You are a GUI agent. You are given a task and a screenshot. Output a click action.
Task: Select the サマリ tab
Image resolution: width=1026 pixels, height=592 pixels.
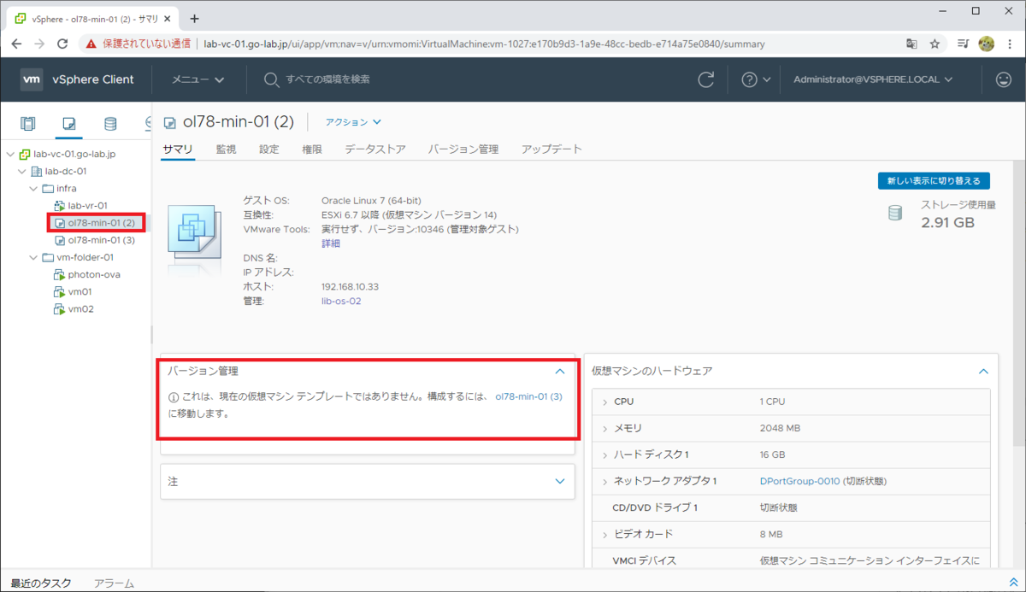pos(178,149)
